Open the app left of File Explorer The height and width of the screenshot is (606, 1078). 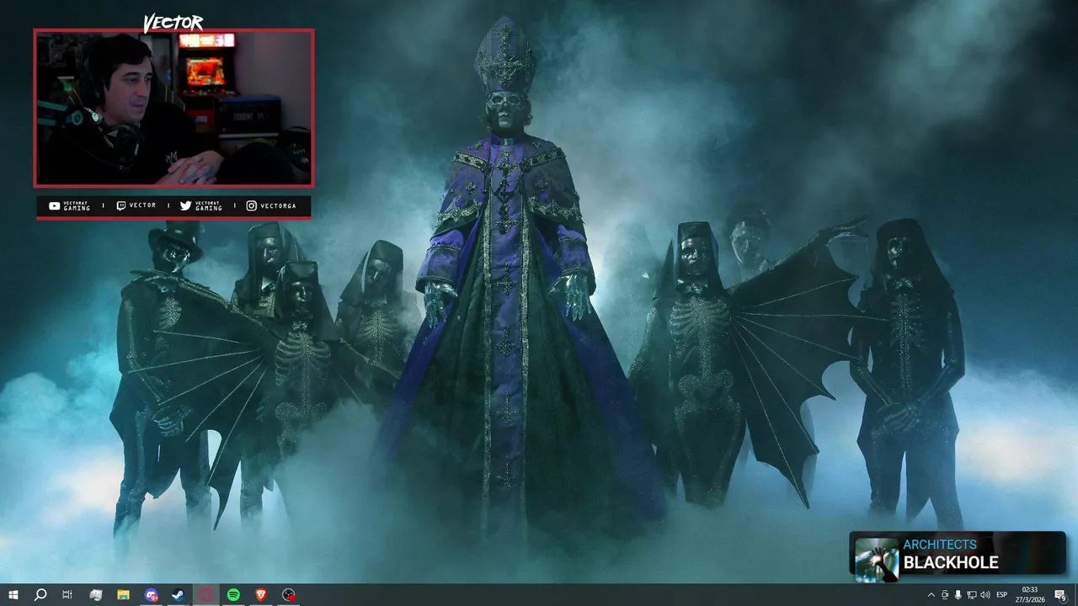95,595
